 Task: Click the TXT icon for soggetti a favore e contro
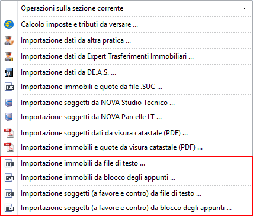pyautogui.click(x=9, y=193)
